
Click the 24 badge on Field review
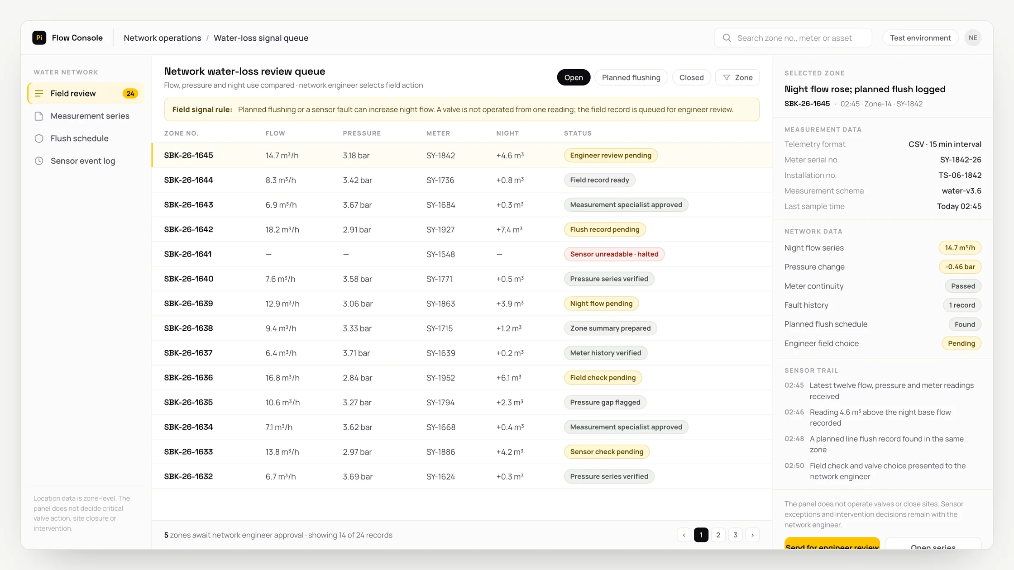[x=130, y=94]
